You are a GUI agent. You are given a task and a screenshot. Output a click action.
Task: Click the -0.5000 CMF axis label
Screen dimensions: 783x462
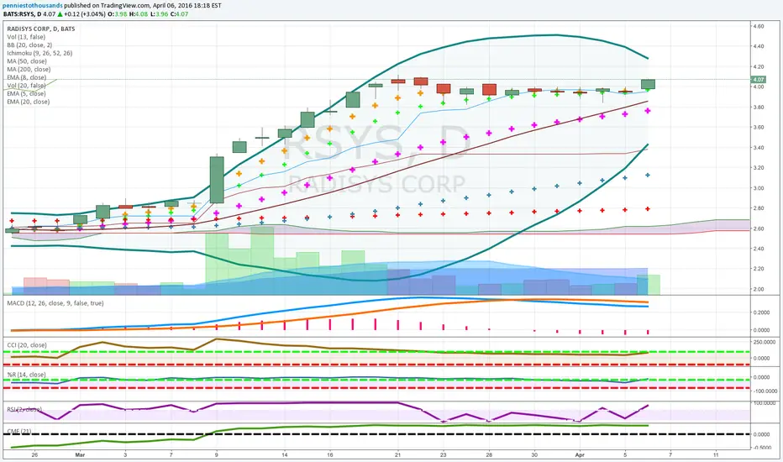[761, 448]
